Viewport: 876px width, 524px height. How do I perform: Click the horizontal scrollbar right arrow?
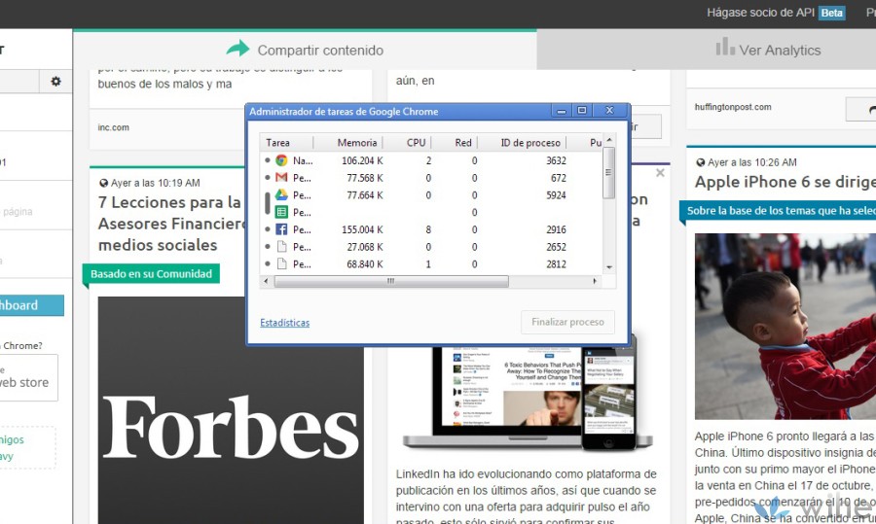(x=595, y=281)
